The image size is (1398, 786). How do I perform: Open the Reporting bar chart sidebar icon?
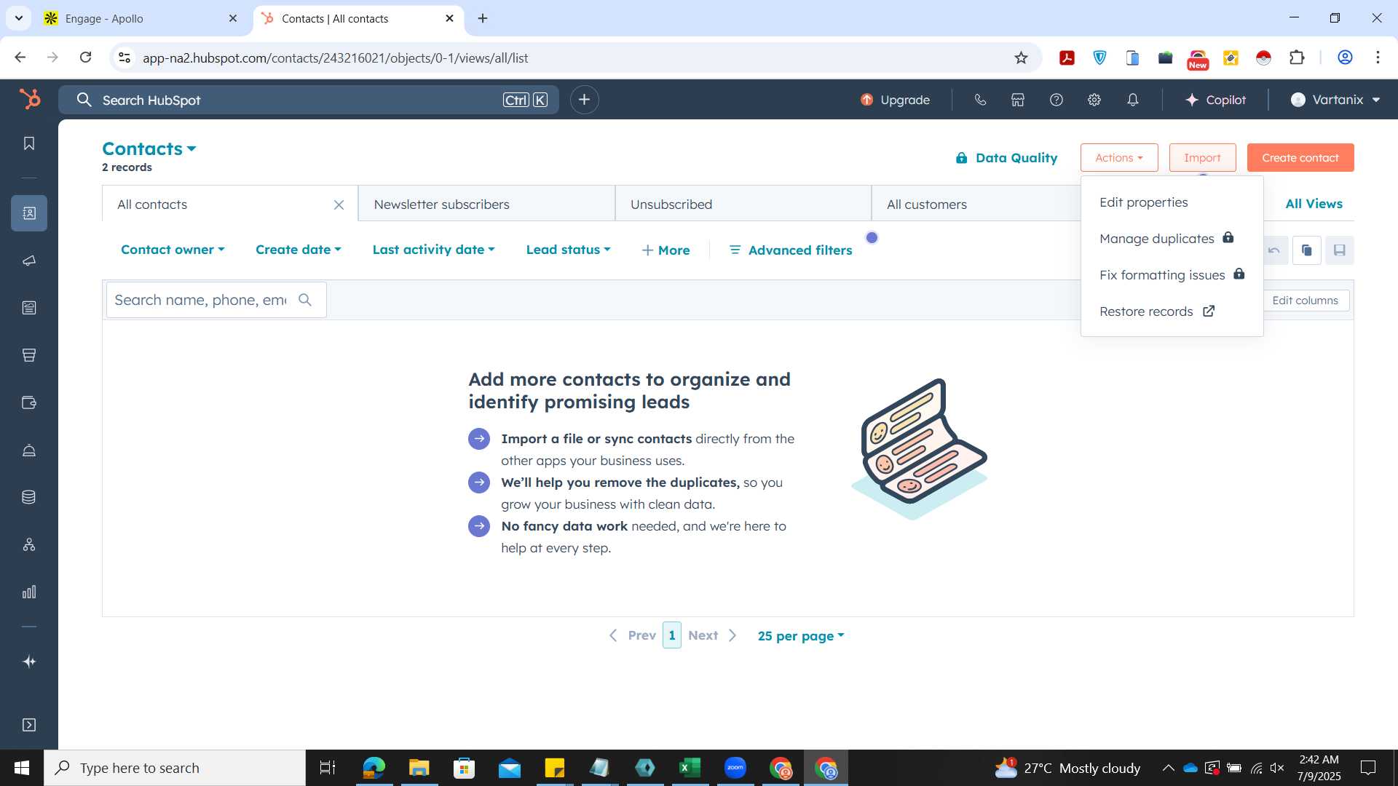click(29, 592)
